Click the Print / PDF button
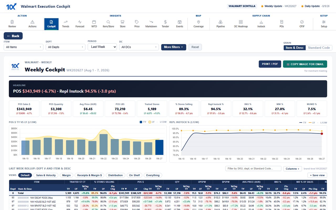336x210 pixels. (x=270, y=64)
